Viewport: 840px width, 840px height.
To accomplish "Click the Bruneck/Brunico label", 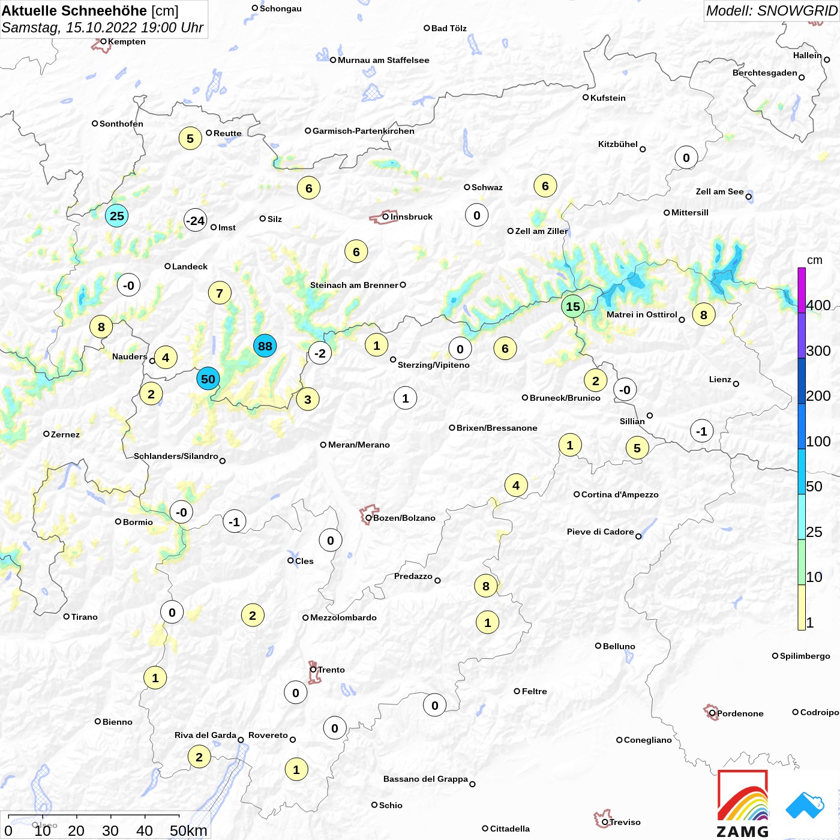I will (x=565, y=398).
